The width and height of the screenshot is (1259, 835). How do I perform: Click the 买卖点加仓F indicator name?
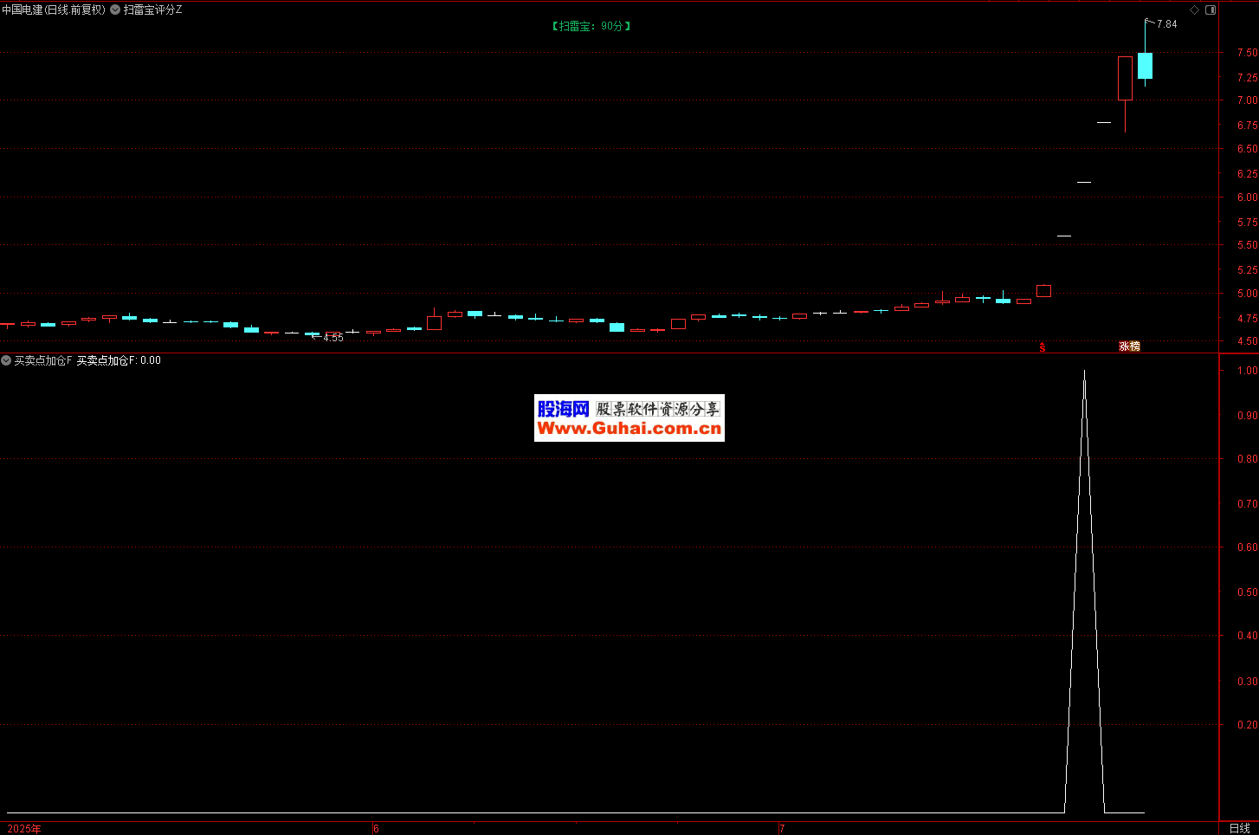coord(43,360)
